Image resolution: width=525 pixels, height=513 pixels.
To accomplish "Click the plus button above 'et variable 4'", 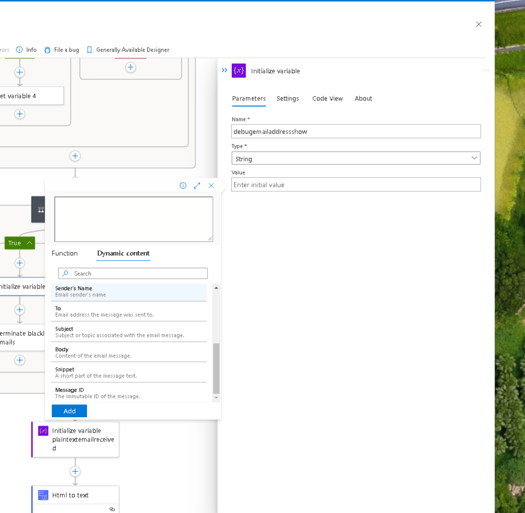I will point(20,72).
